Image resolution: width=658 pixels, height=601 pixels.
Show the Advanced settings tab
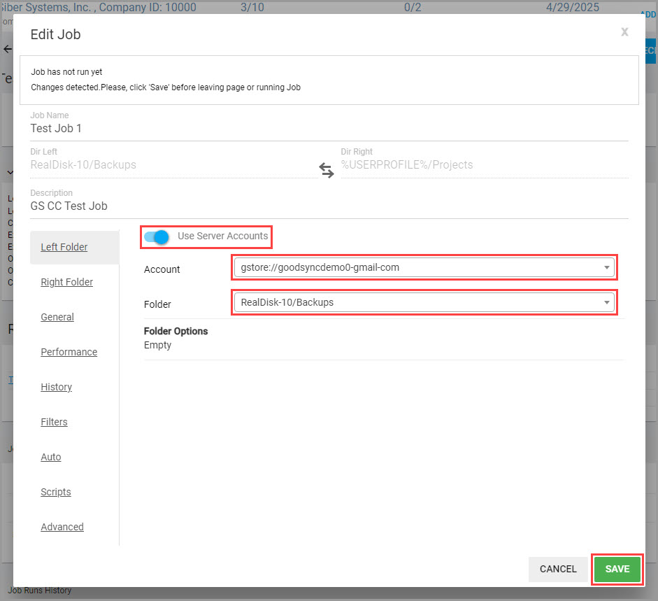62,527
